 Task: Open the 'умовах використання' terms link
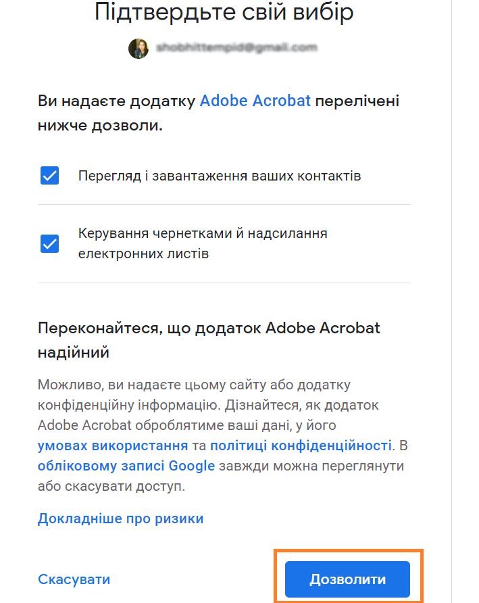point(113,445)
